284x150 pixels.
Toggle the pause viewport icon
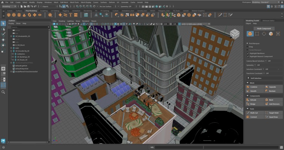click(167, 6)
